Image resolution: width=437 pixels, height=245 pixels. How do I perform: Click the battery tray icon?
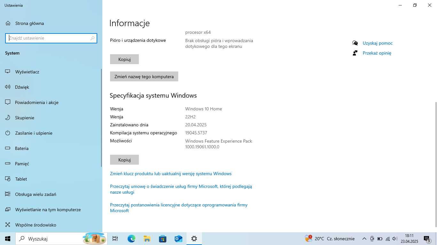(x=380, y=239)
